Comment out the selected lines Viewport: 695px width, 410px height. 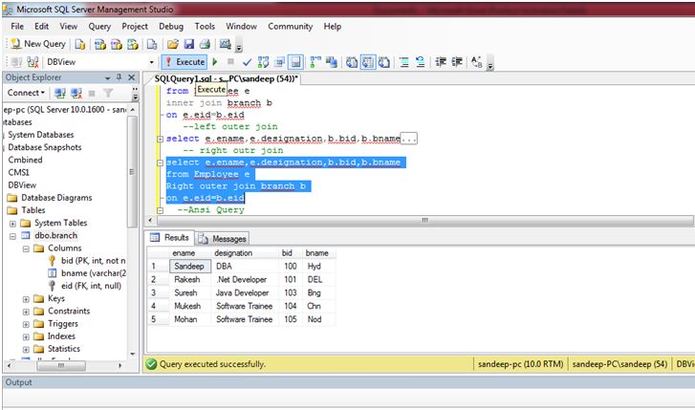[x=404, y=62]
